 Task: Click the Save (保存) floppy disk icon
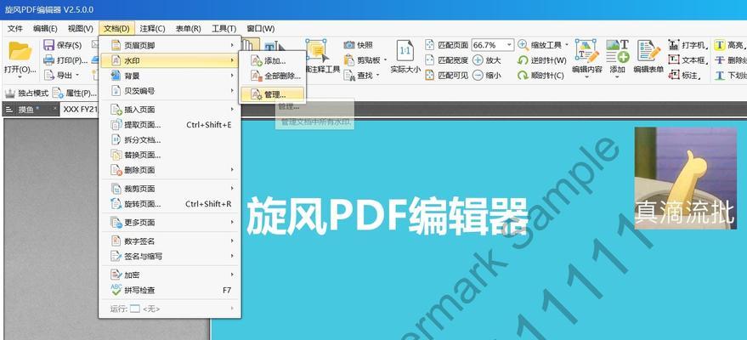coord(48,45)
